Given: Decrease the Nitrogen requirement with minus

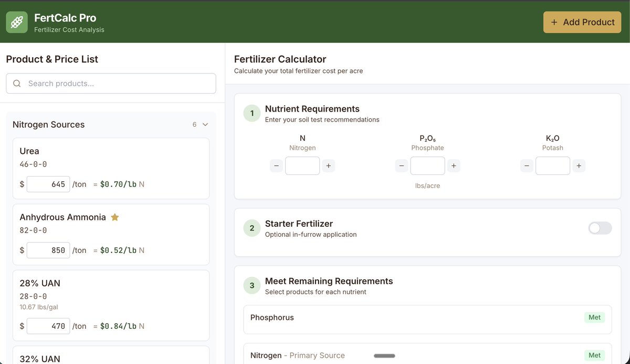Looking at the screenshot, I should click(277, 166).
